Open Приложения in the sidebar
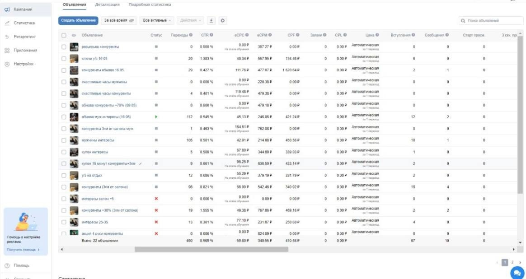 click(x=25, y=50)
